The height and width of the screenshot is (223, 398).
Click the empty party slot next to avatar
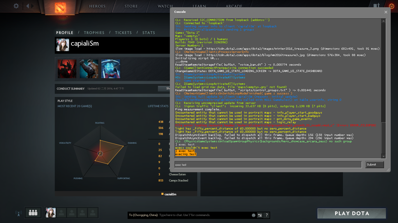coord(61,213)
